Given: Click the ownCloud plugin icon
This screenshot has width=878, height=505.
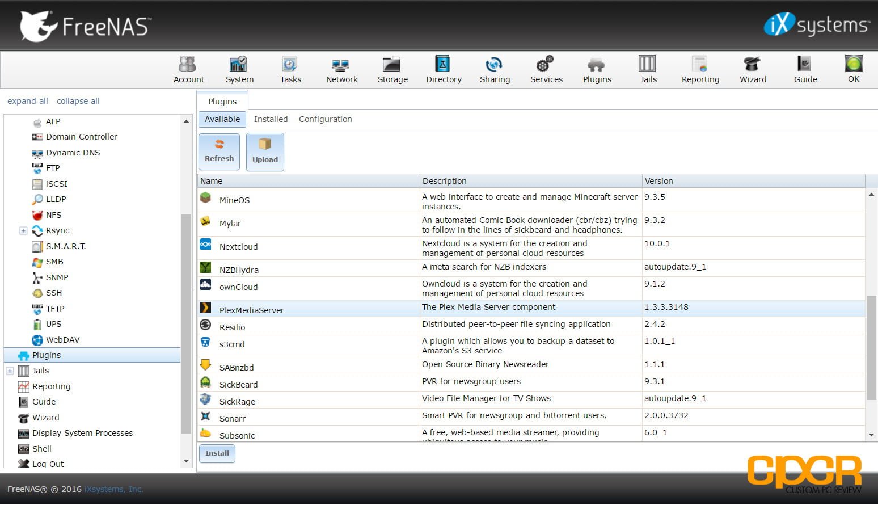Looking at the screenshot, I should tap(205, 285).
